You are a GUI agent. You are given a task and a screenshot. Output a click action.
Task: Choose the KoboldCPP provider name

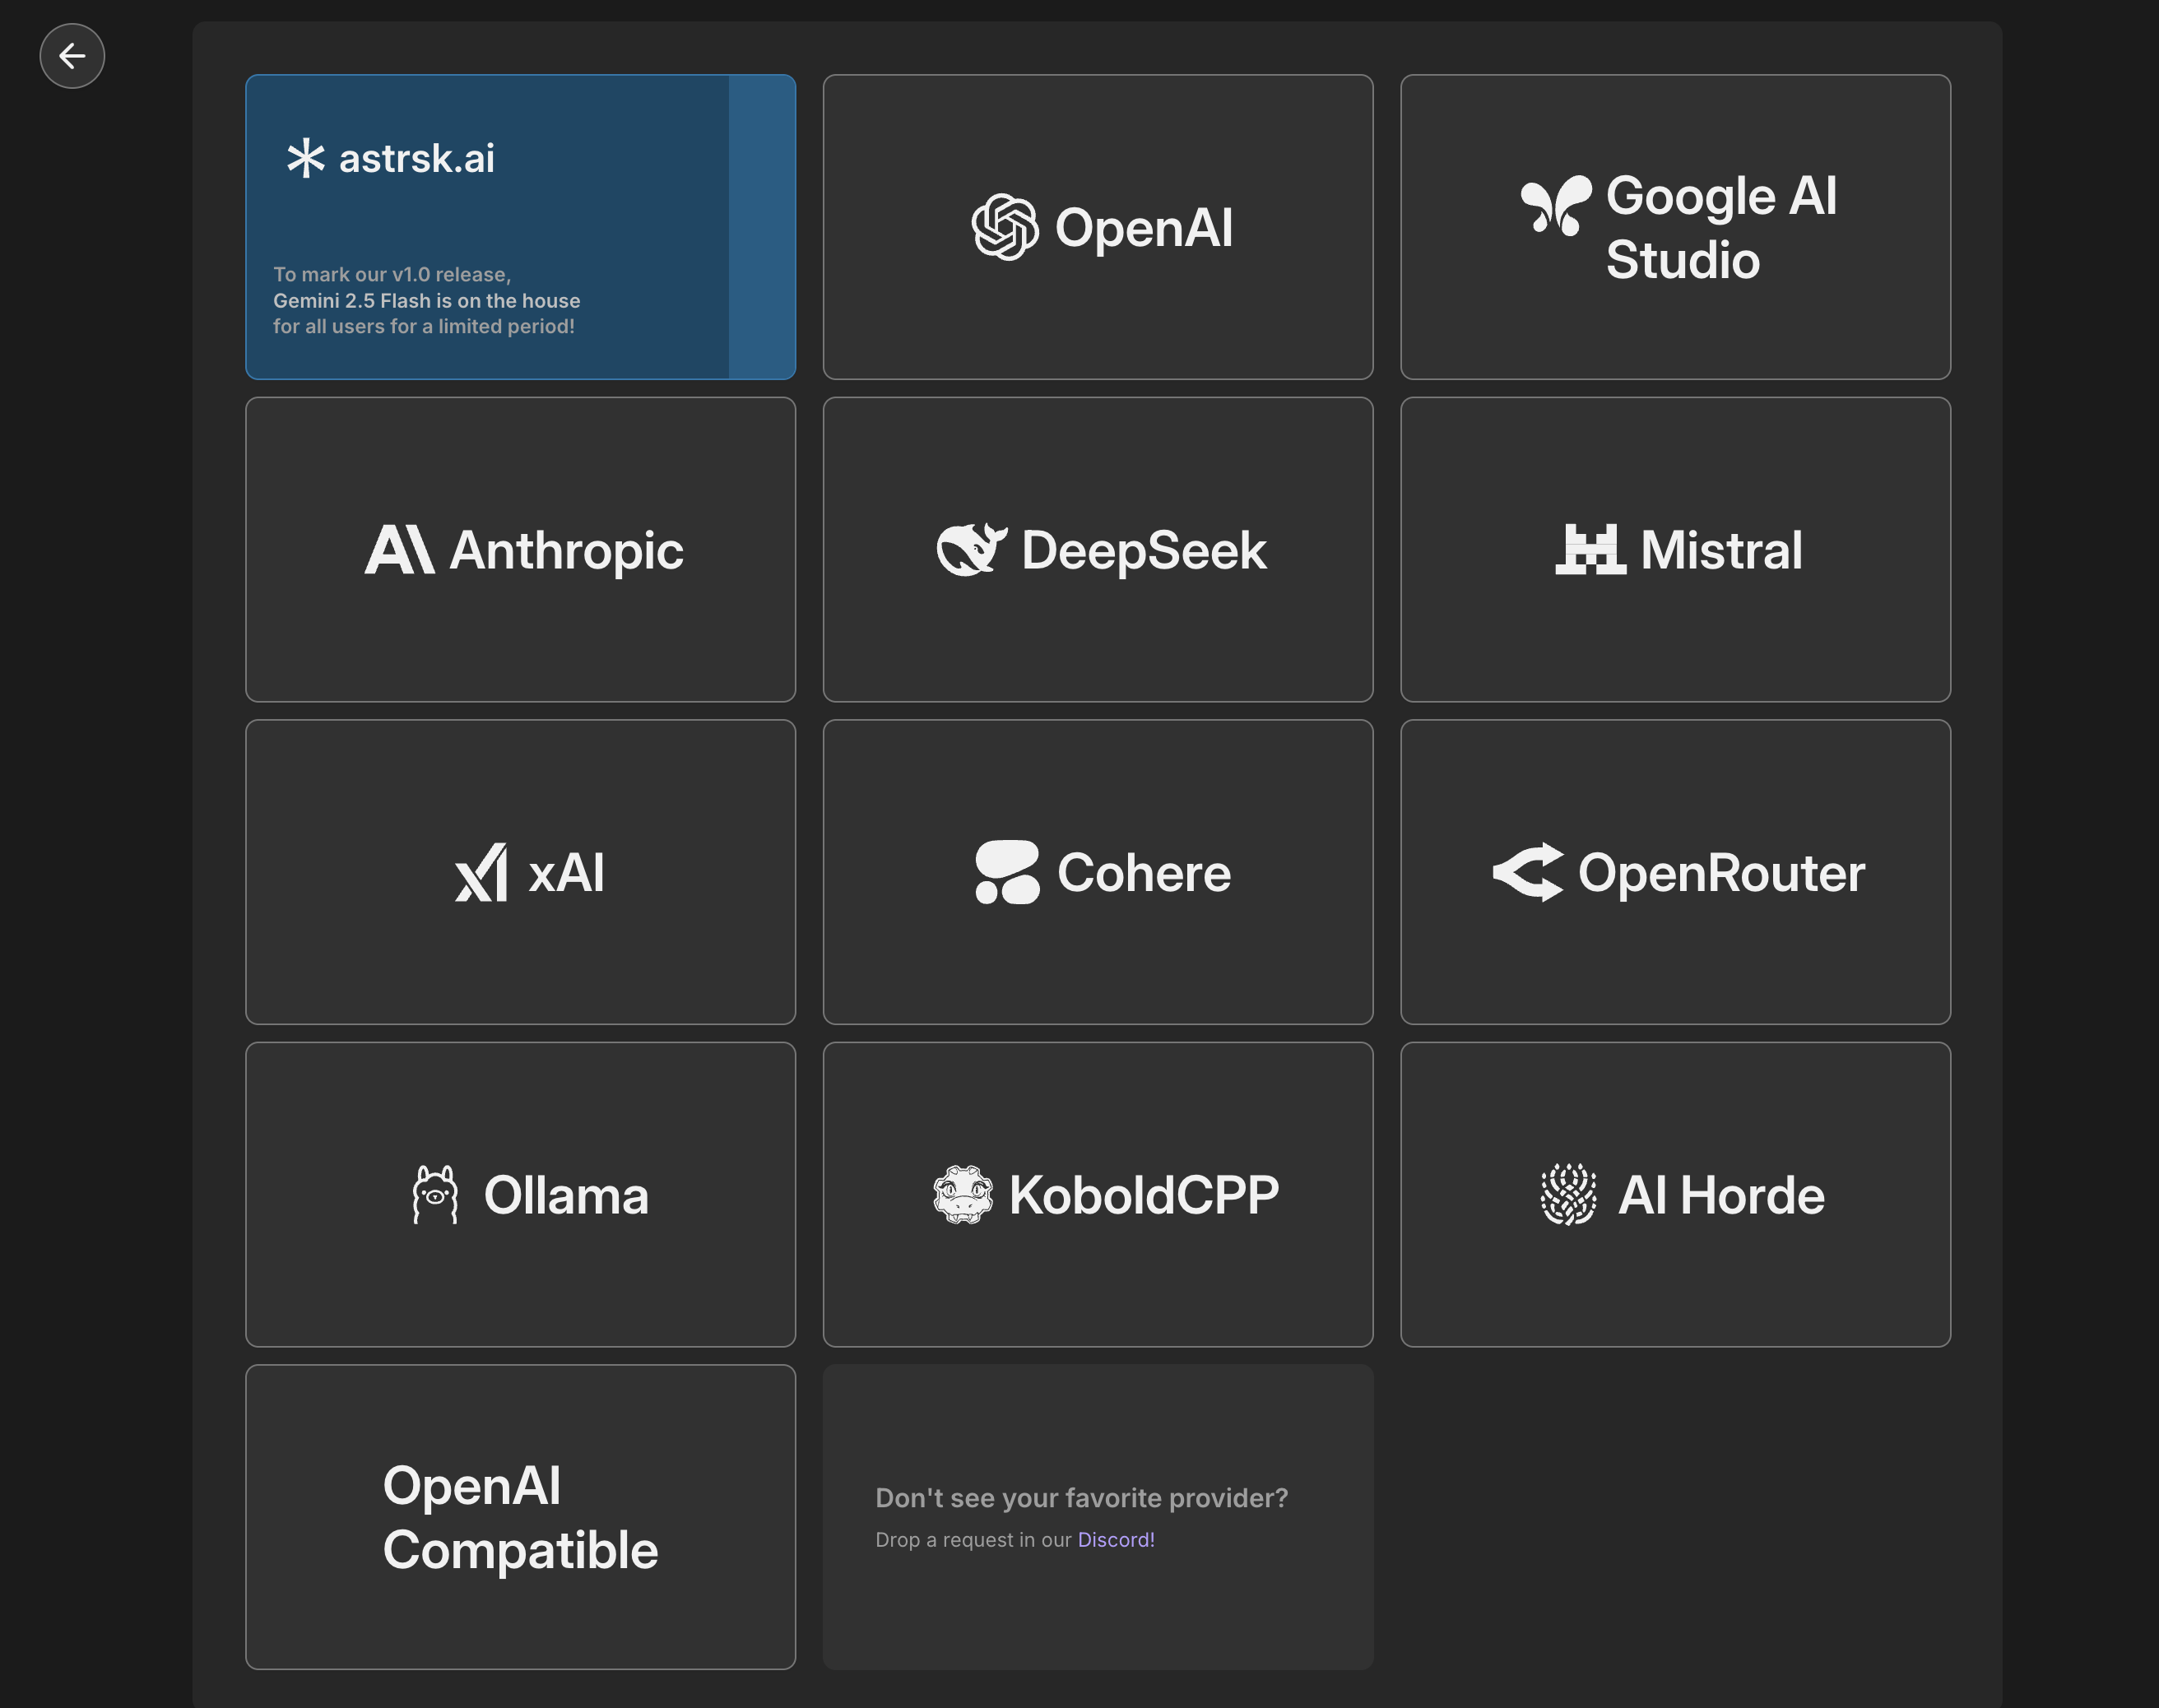[1144, 1195]
